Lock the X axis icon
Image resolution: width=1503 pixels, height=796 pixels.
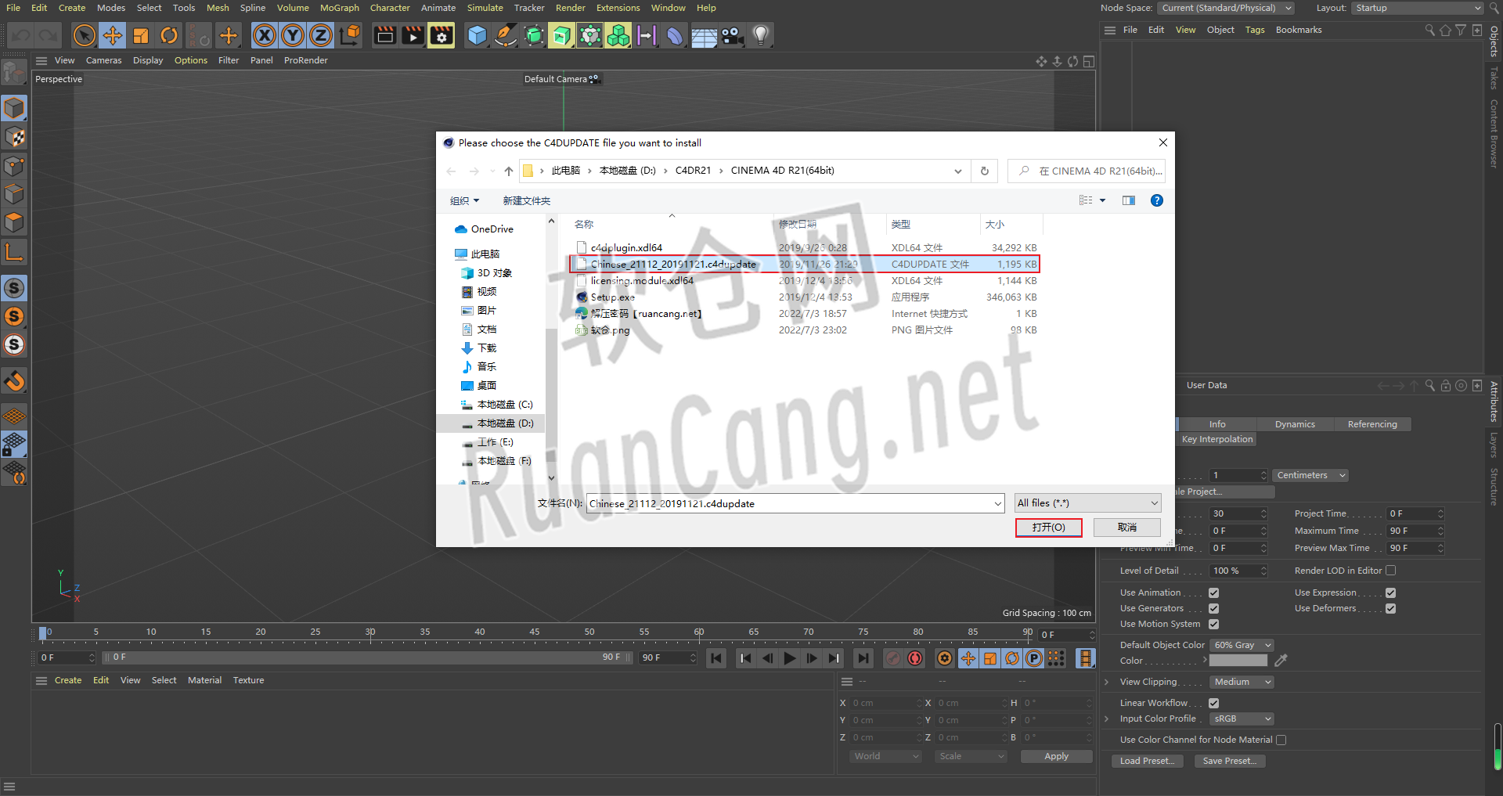[x=265, y=35]
